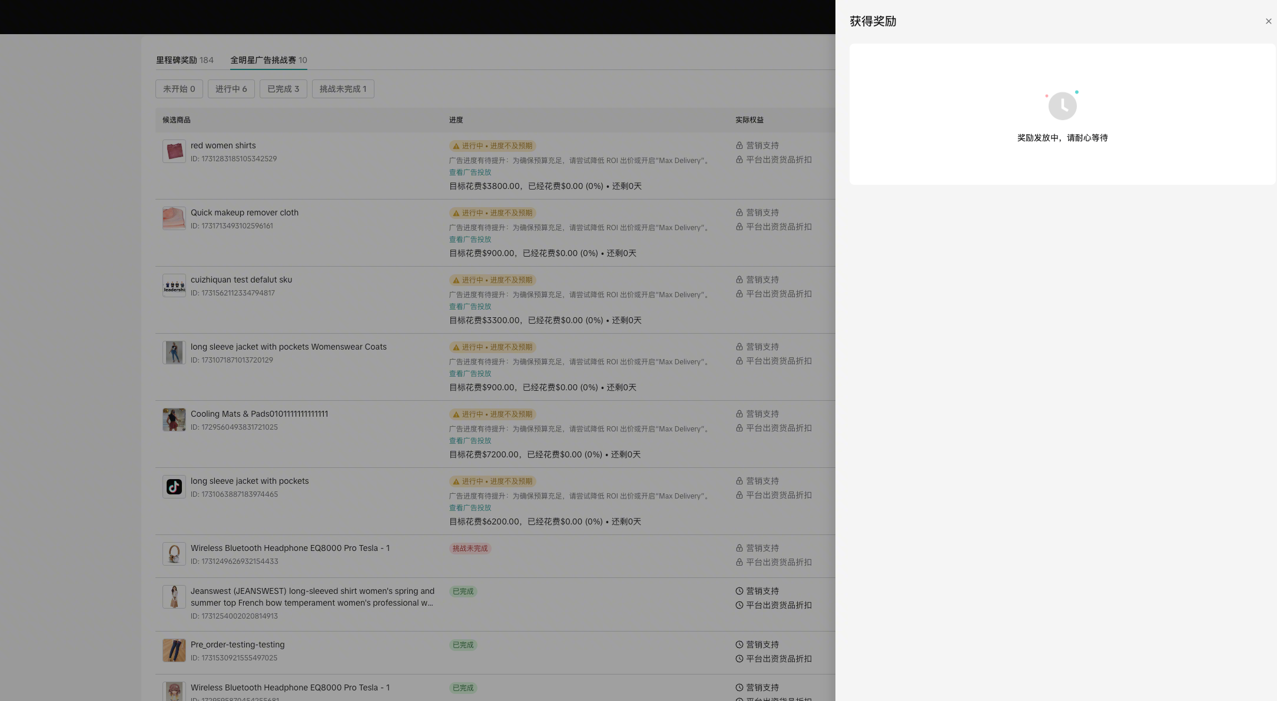Click the clock icon beside 平台出资货品折扣 for Jeanswest shirt

point(739,605)
